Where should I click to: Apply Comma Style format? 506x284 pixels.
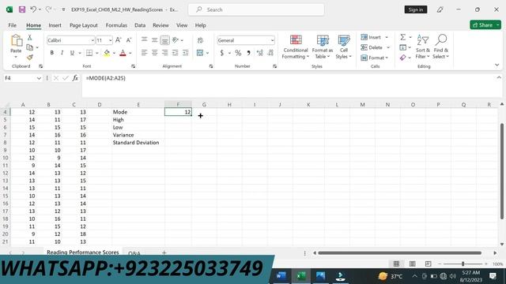pyautogui.click(x=248, y=53)
